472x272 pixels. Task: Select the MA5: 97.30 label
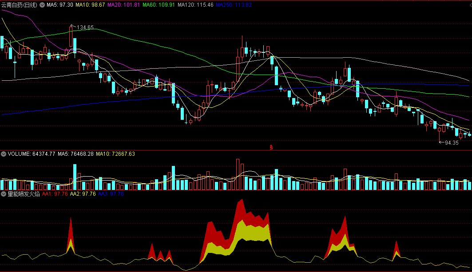(x=59, y=5)
